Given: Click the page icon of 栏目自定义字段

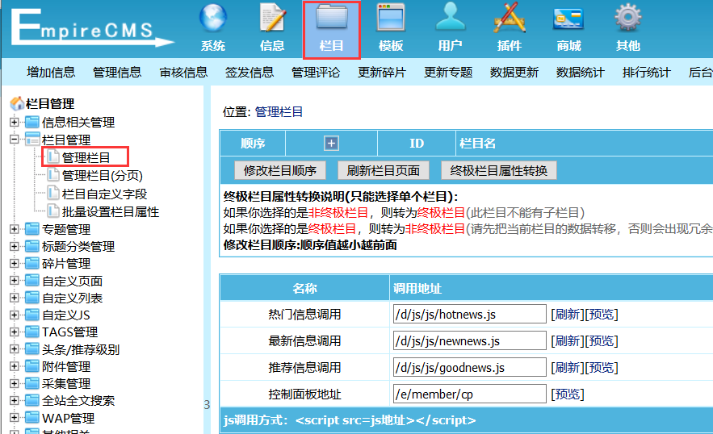Looking at the screenshot, I should pos(53,193).
